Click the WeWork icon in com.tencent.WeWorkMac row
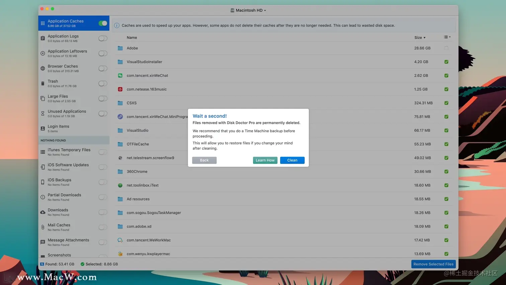 click(120, 240)
